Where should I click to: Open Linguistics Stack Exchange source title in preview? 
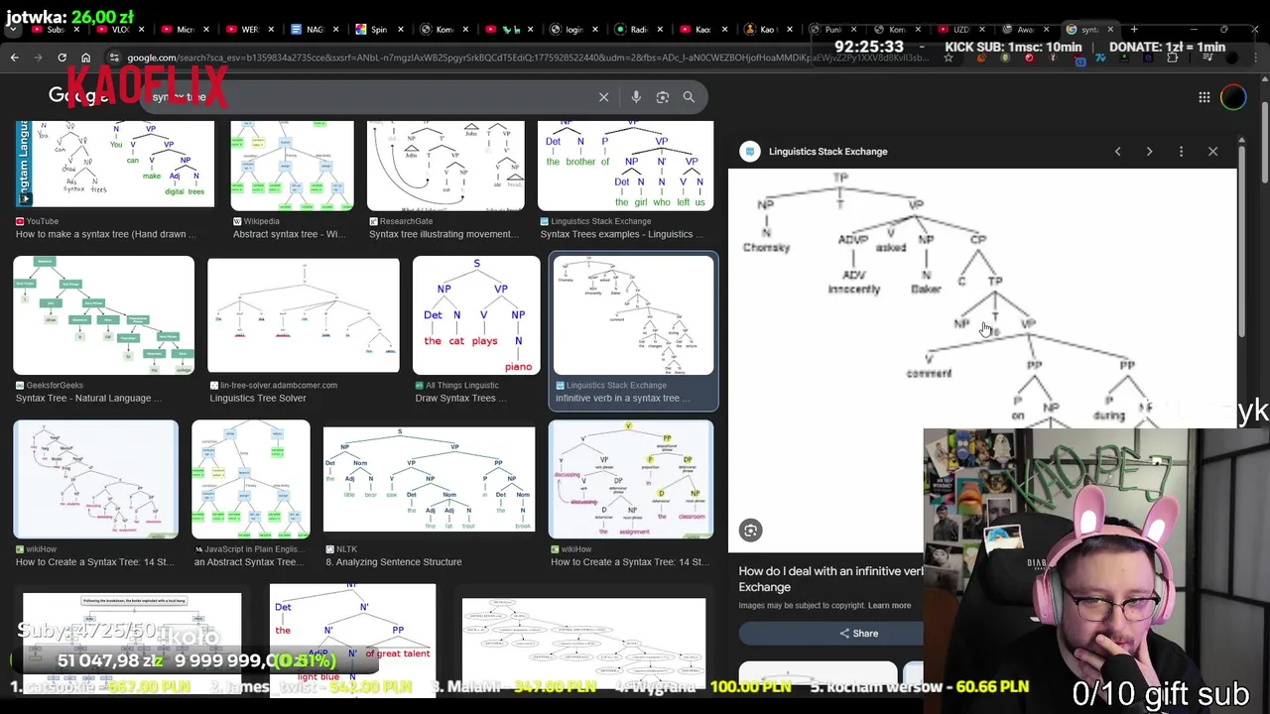827,152
